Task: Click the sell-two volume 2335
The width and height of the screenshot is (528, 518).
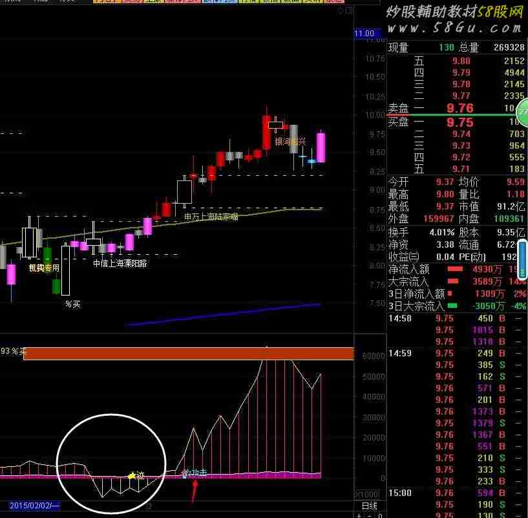Action: [514, 96]
